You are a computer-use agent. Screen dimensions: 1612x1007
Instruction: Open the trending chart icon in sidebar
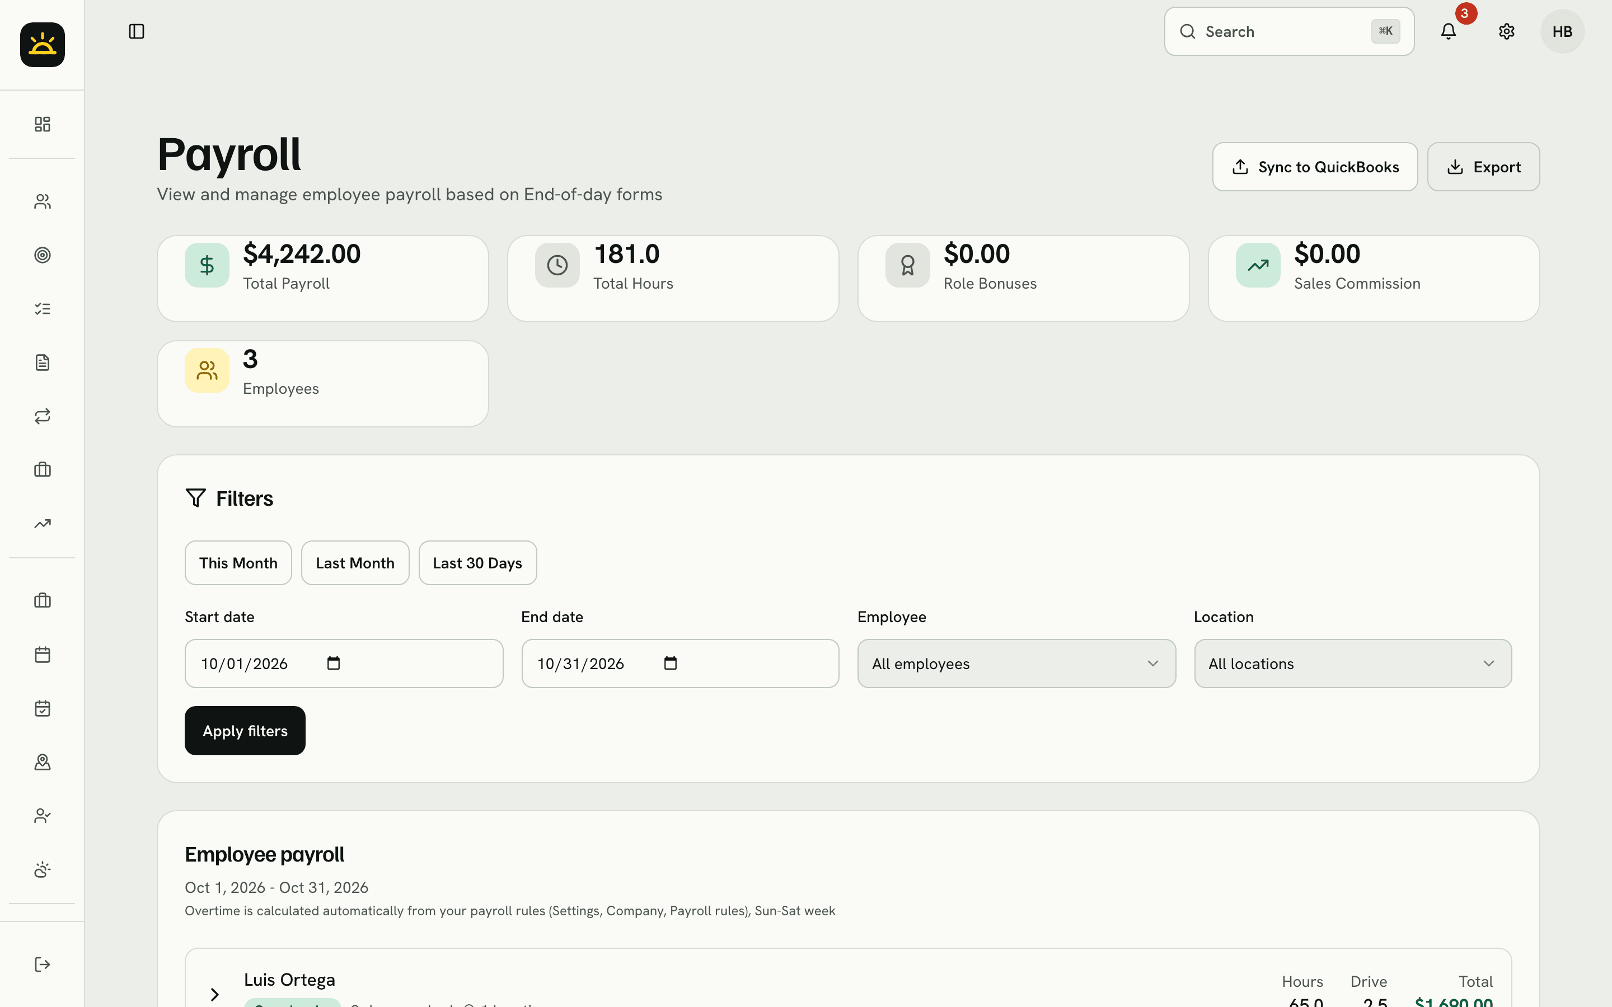(43, 524)
